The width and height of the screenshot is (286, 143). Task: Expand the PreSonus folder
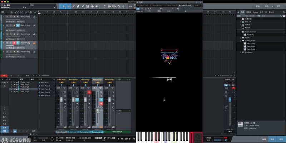[x=241, y=52]
